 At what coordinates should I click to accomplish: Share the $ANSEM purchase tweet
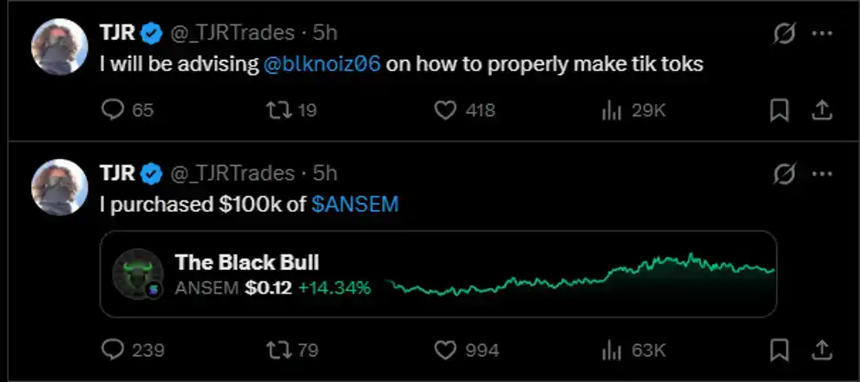822,350
